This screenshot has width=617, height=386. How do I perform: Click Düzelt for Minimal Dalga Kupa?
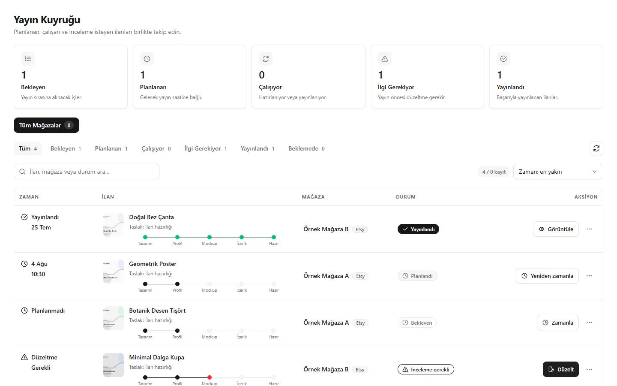[561, 369]
